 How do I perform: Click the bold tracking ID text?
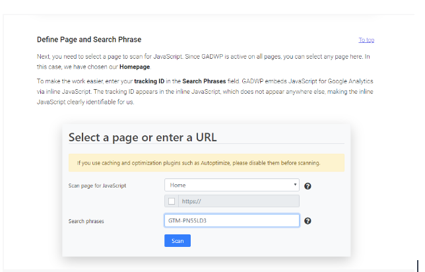coord(149,81)
